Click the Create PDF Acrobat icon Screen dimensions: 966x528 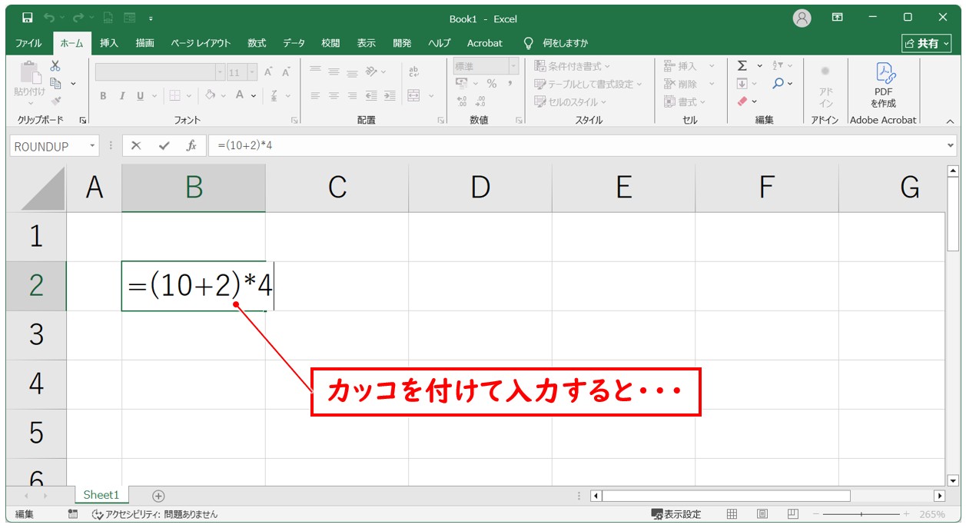884,85
